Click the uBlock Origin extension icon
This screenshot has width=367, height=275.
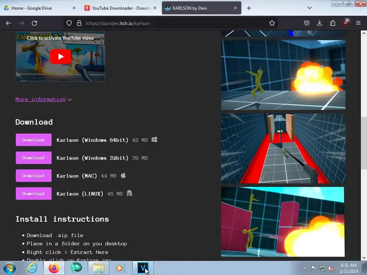(345, 23)
